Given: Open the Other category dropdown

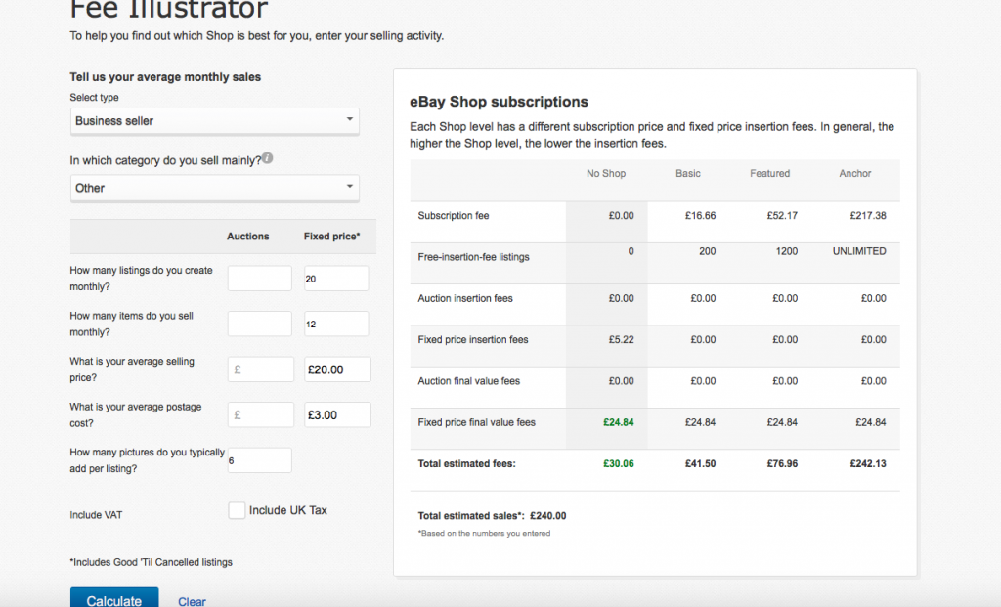Looking at the screenshot, I should 214,189.
